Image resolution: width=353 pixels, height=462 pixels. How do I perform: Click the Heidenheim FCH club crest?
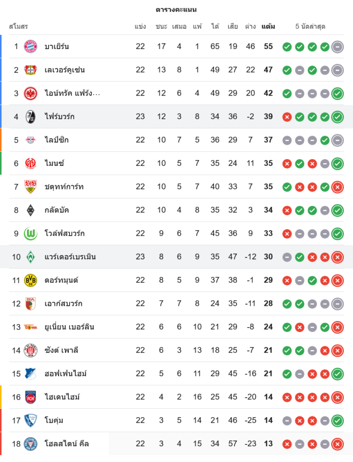30,397
